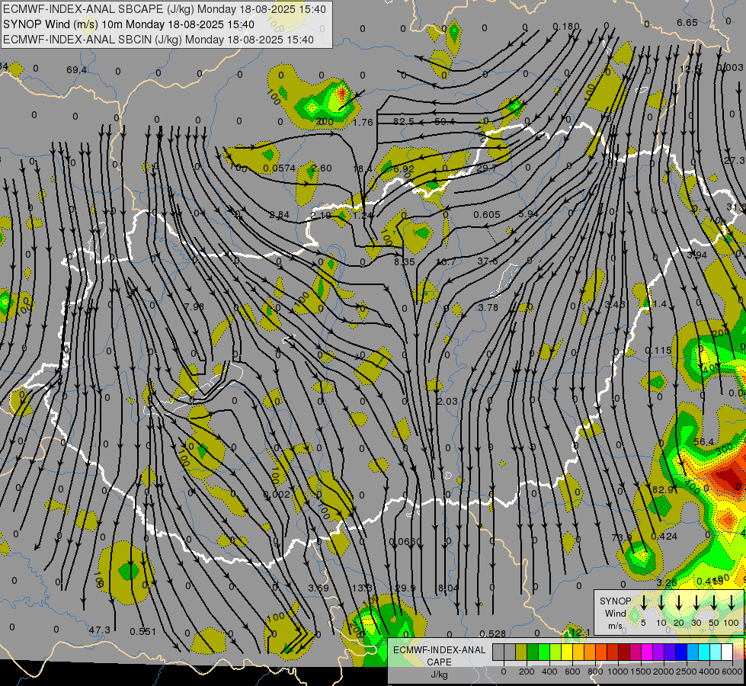Pick the deep blue swatch in the CAPE legend
The image size is (746, 686).
tap(681, 652)
